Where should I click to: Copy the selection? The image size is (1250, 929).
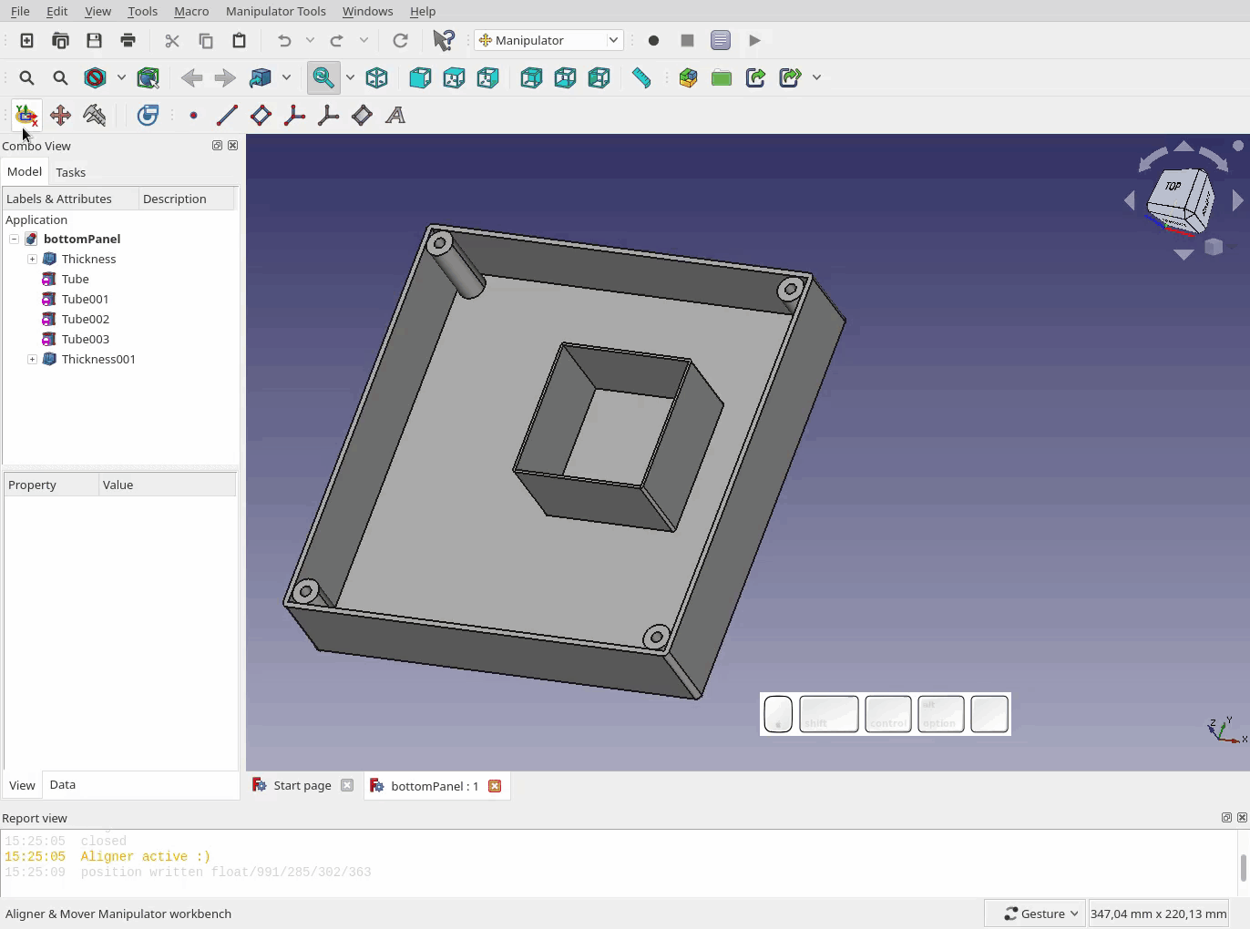[206, 40]
